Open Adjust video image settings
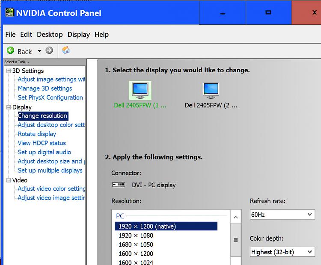Viewport: 321px width, 265px height. (x=51, y=198)
